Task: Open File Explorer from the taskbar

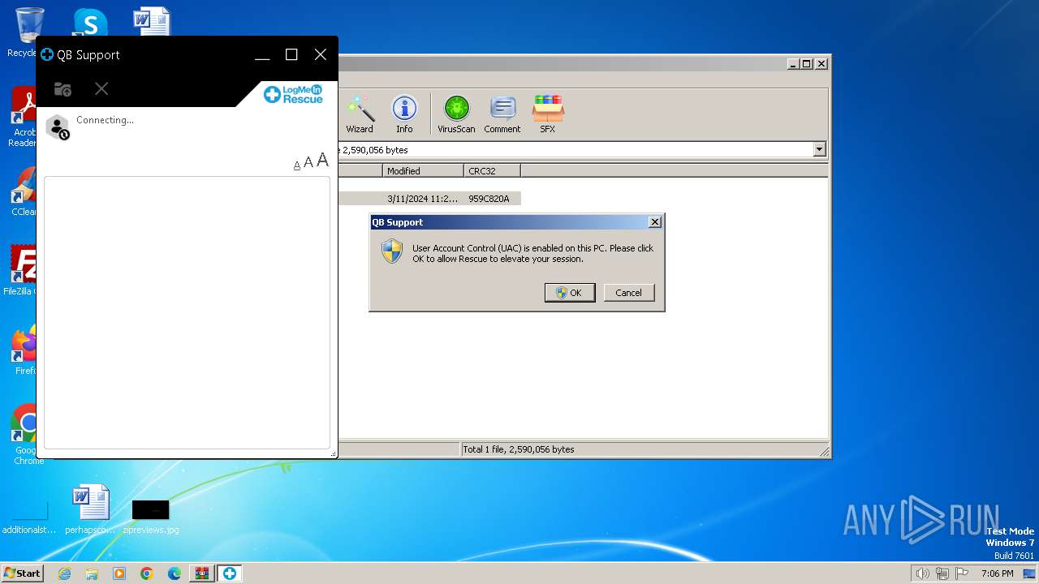Action: [92, 573]
